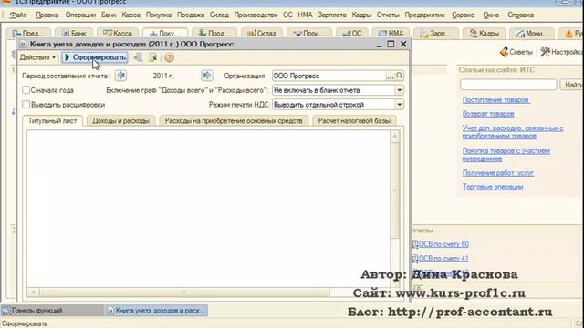Switch to Книга учета доходов window button
584x328 pixels.
click(156, 310)
